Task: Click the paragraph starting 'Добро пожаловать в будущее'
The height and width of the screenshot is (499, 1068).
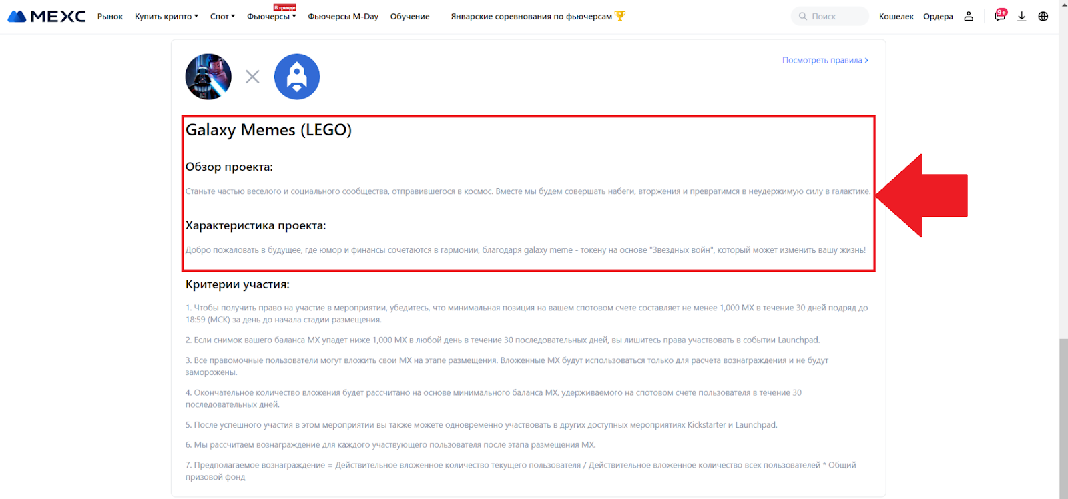Action: coord(525,250)
